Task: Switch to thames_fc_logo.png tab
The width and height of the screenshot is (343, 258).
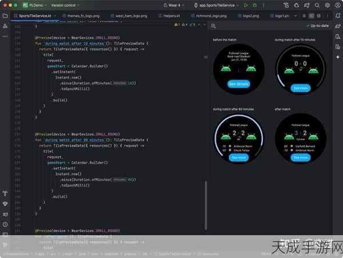Action: (x=81, y=16)
